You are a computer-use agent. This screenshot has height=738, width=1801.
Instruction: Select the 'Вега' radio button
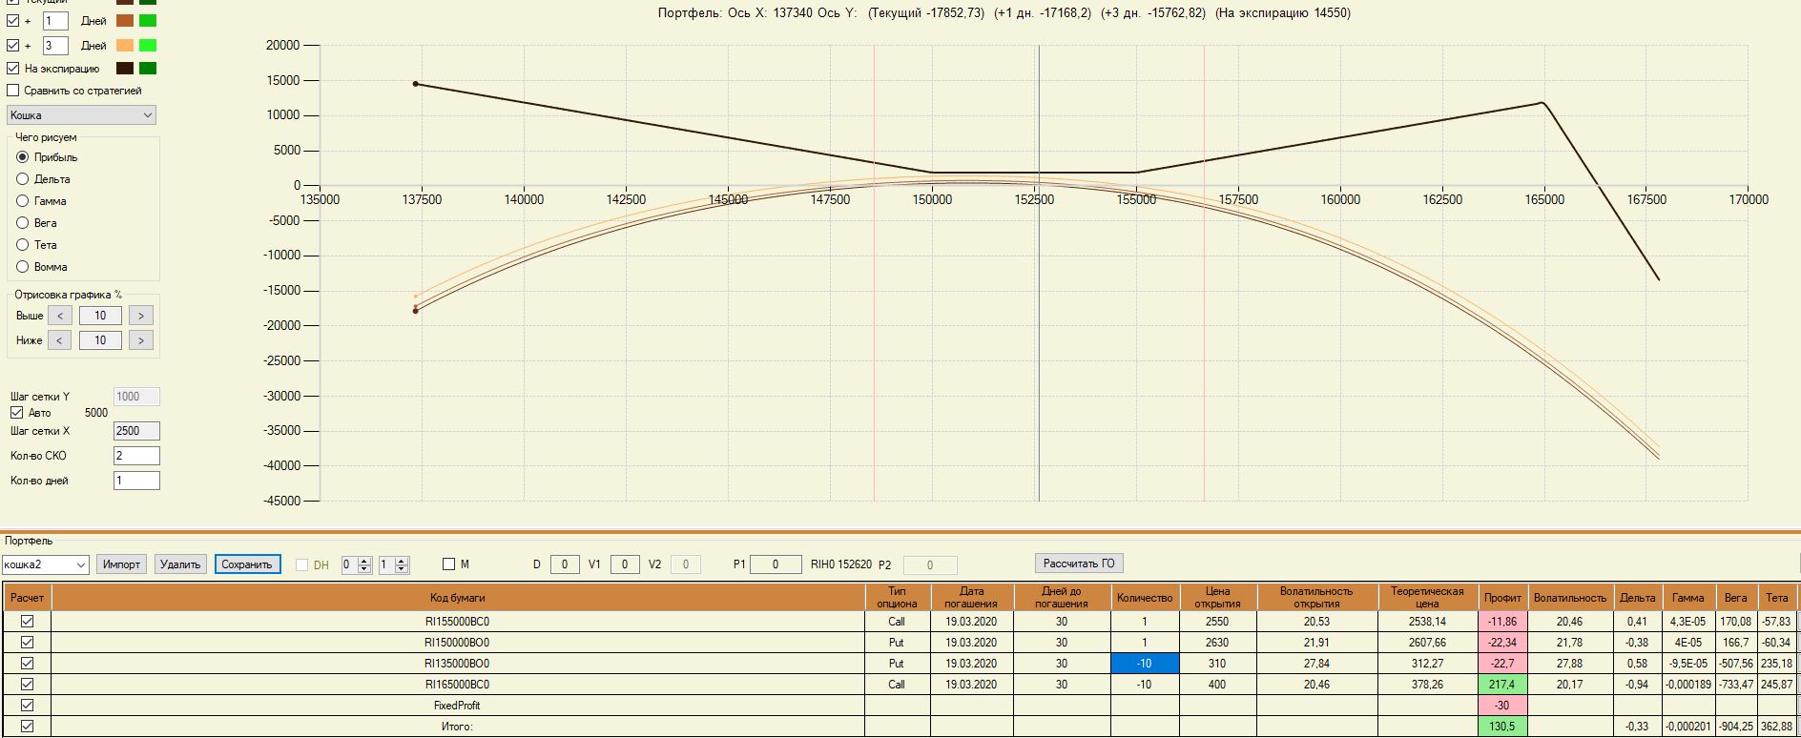[23, 223]
